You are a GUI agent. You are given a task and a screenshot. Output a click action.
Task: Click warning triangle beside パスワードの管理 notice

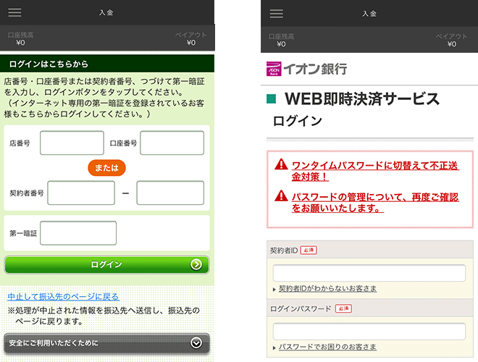click(x=281, y=195)
